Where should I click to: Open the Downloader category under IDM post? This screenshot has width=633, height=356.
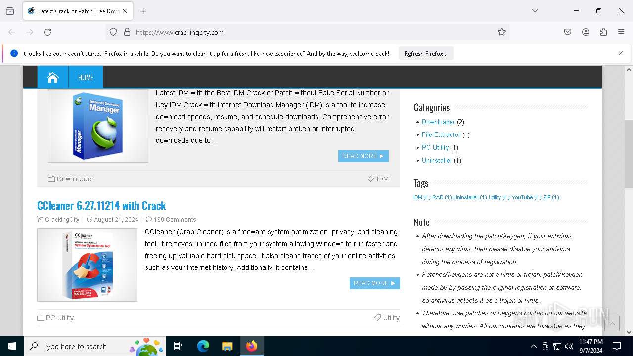coord(75,179)
